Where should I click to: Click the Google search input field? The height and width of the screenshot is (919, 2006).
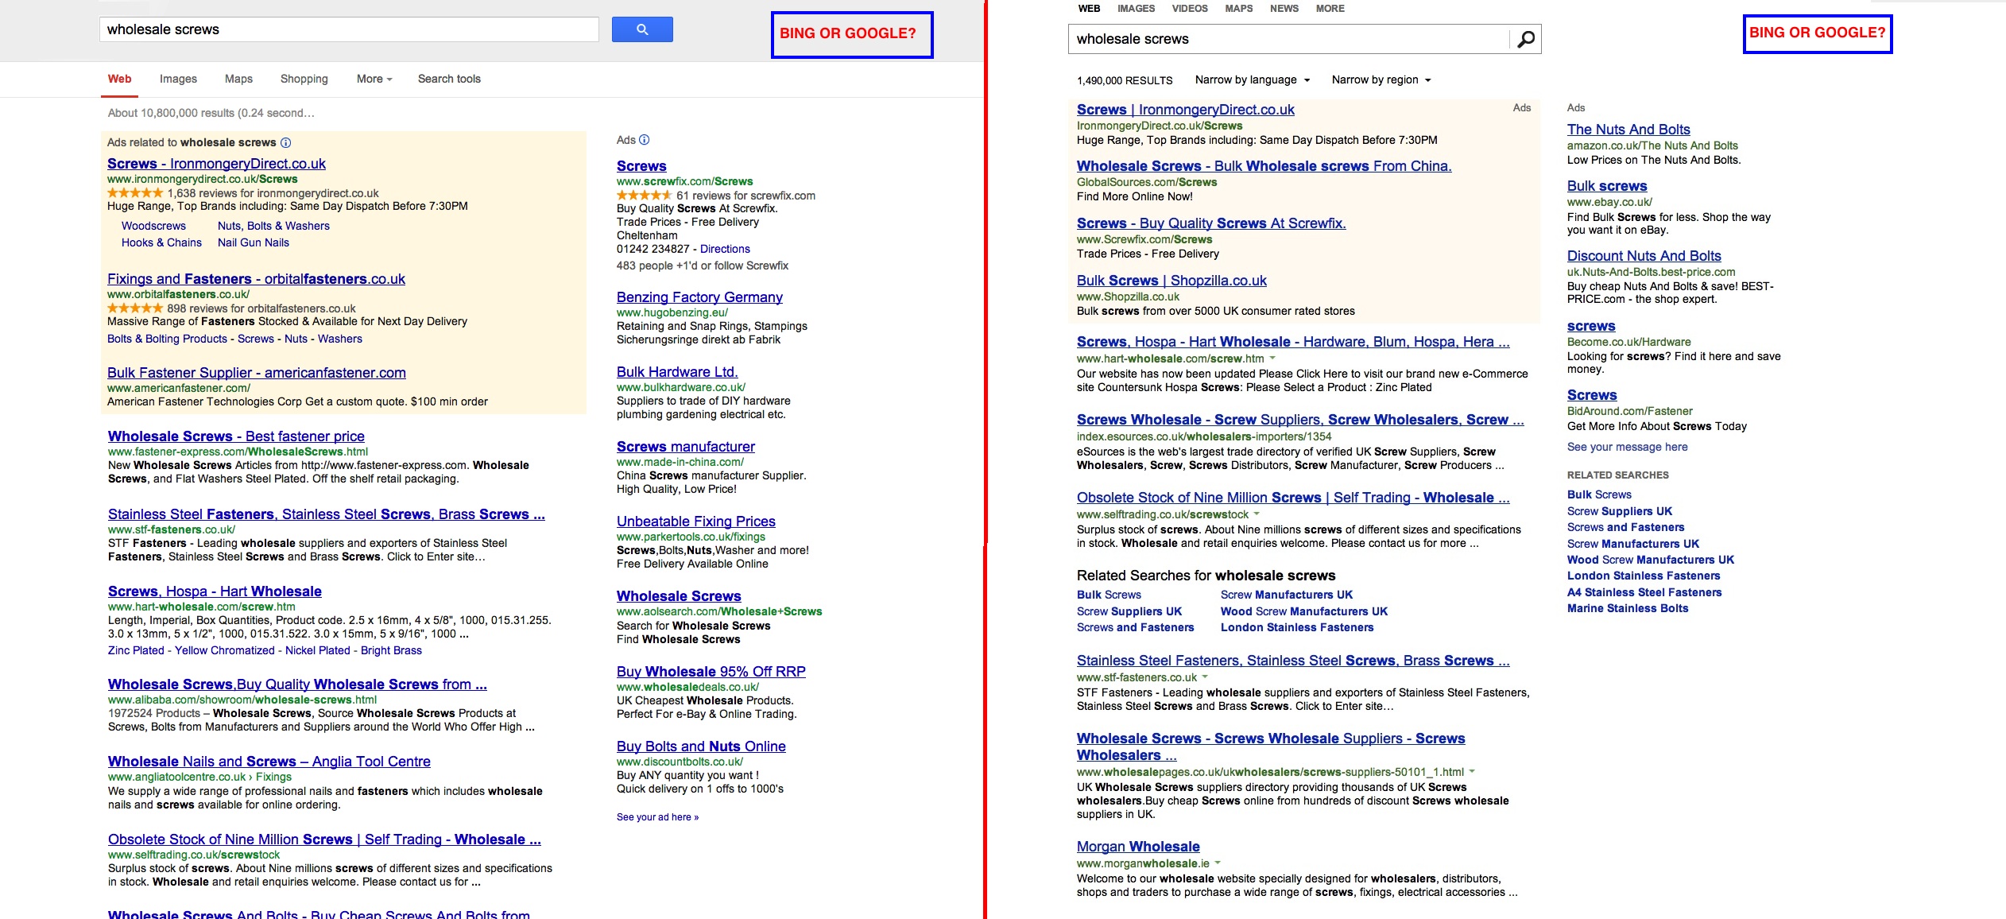(349, 29)
